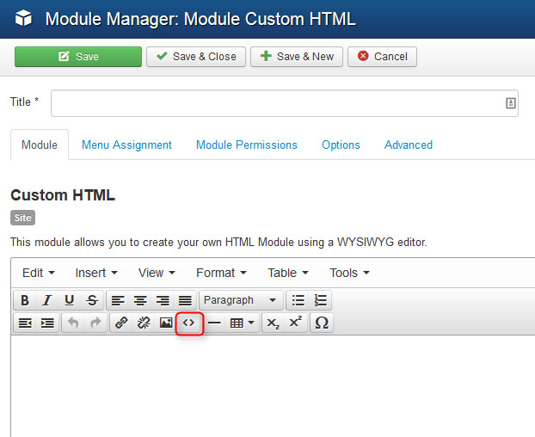Switch to the Menu Assignment tab

click(126, 145)
